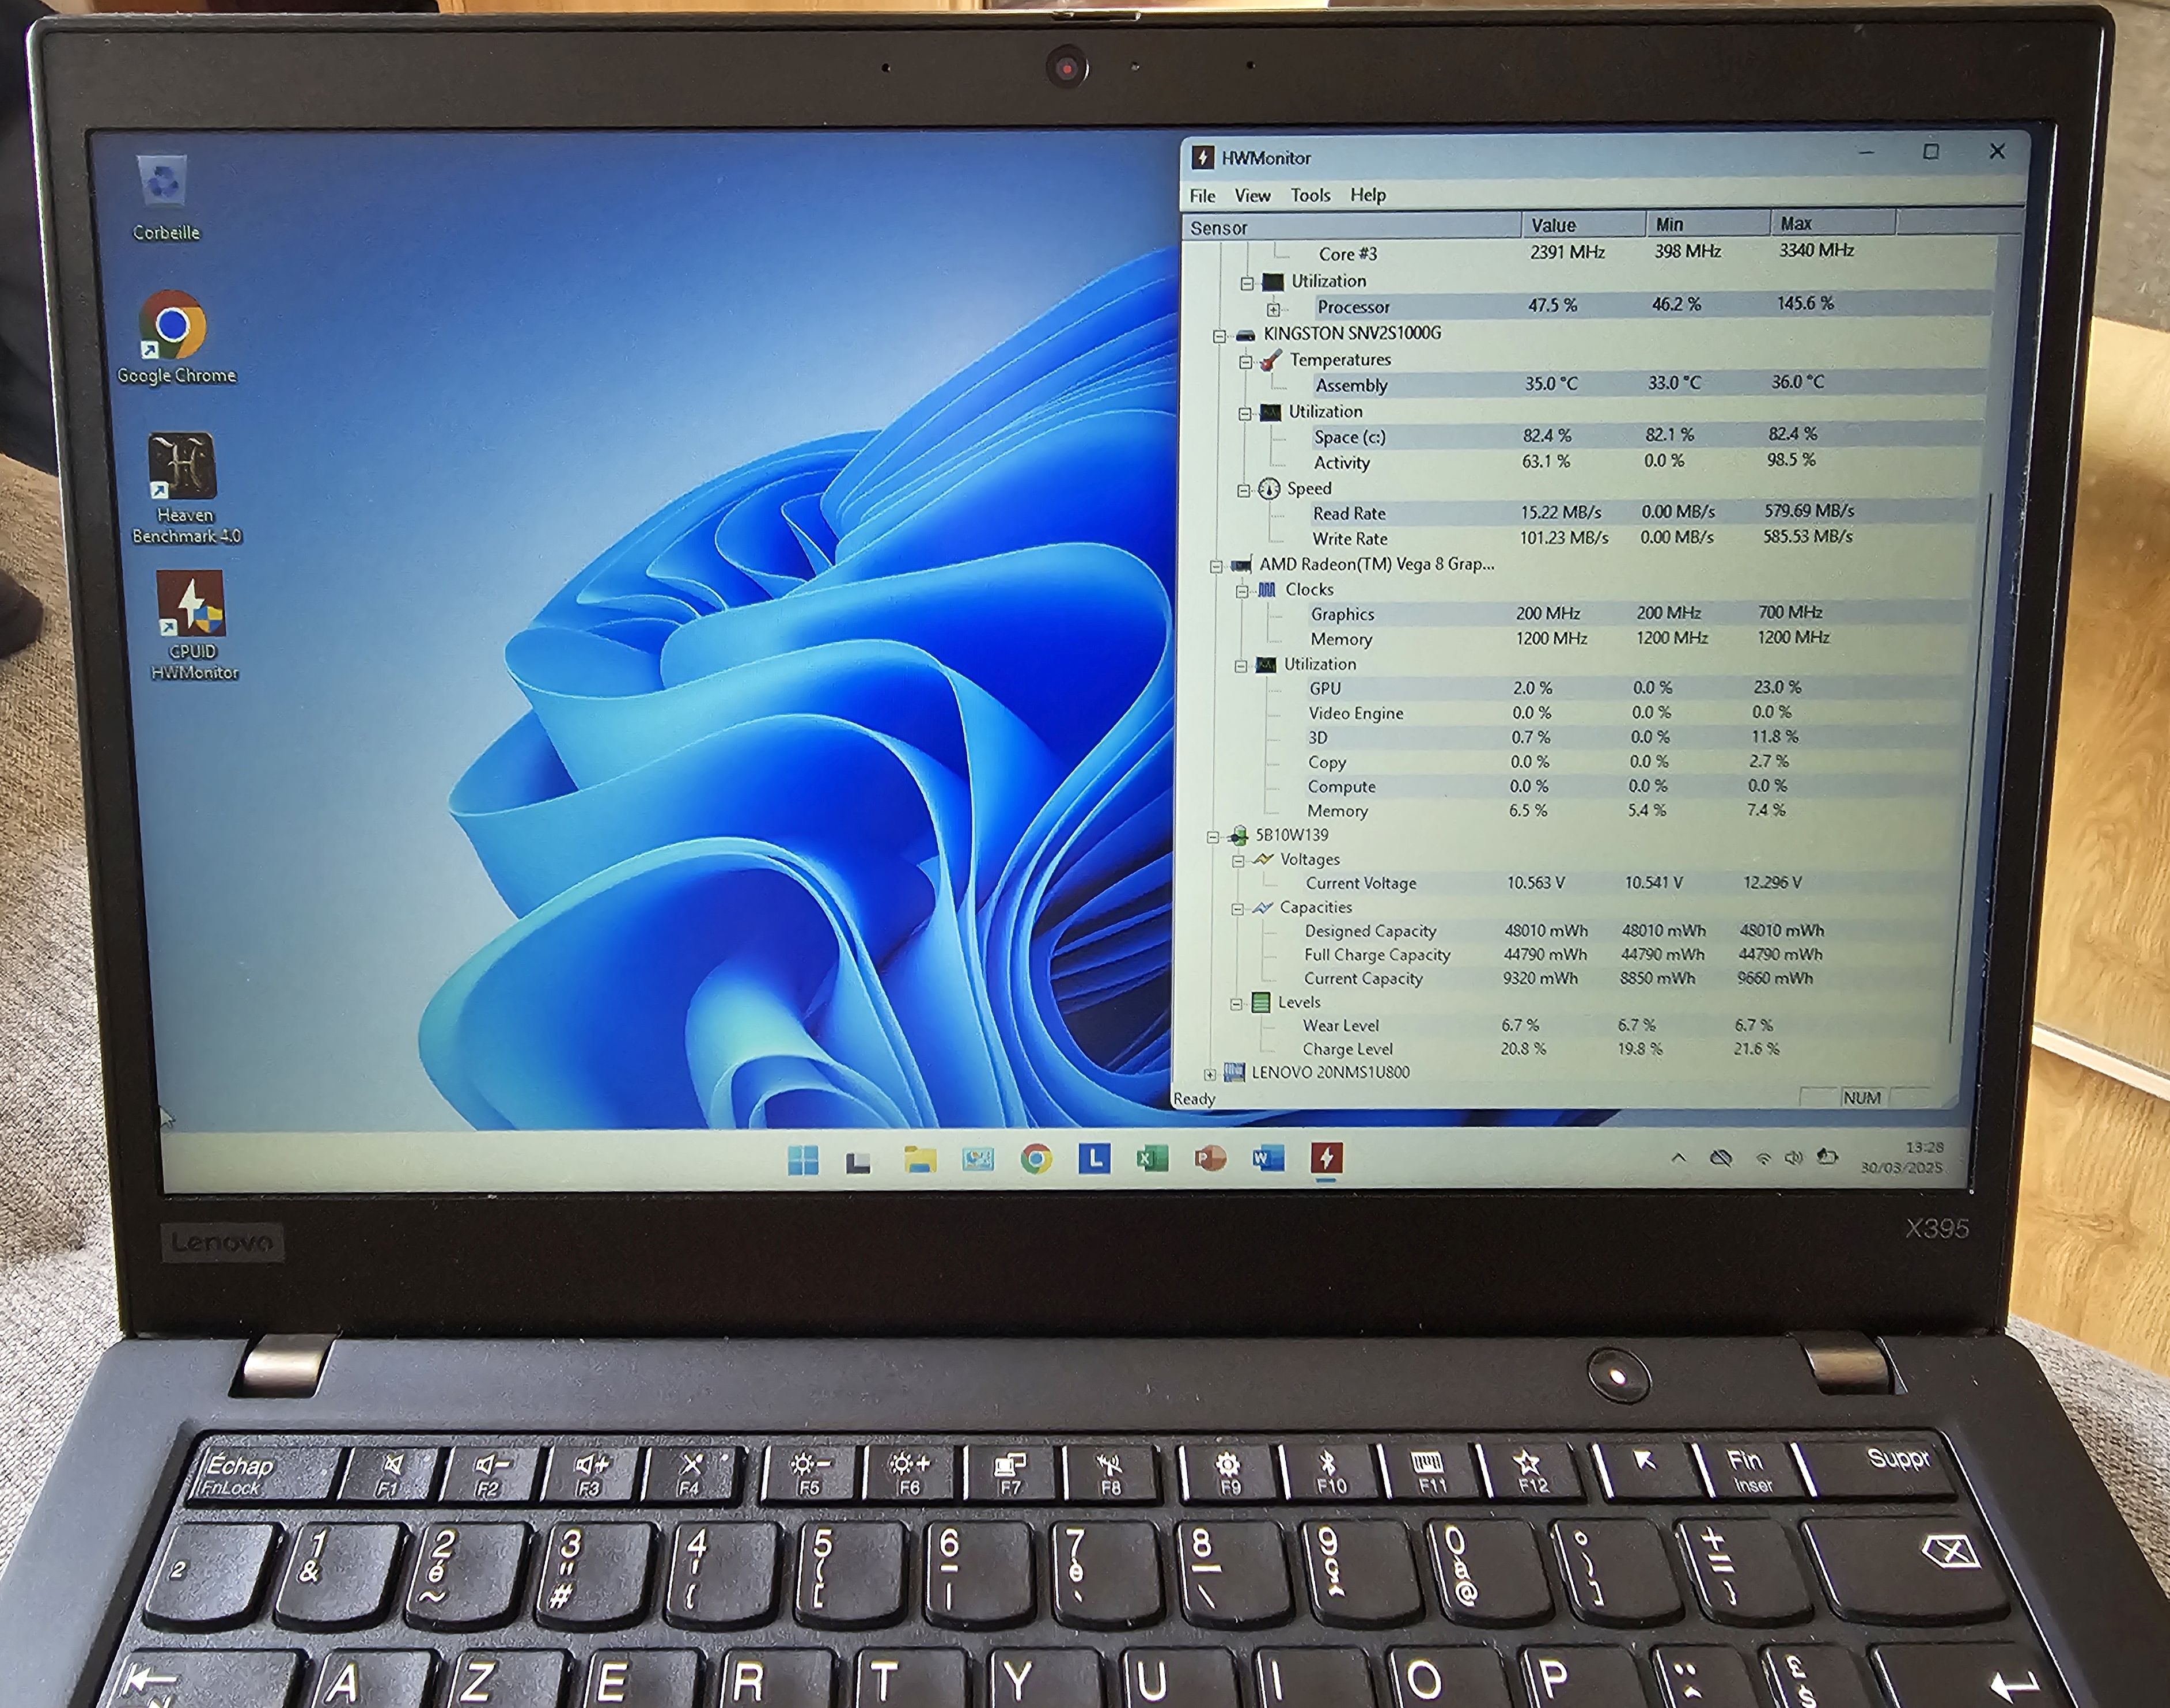Viewport: 2170px width, 1708px height.
Task: Collapse the KINGSTON SNV2S1000G node
Action: point(1220,336)
